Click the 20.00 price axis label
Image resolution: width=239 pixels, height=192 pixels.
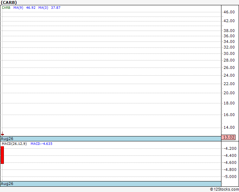pyautogui.click(x=229, y=93)
